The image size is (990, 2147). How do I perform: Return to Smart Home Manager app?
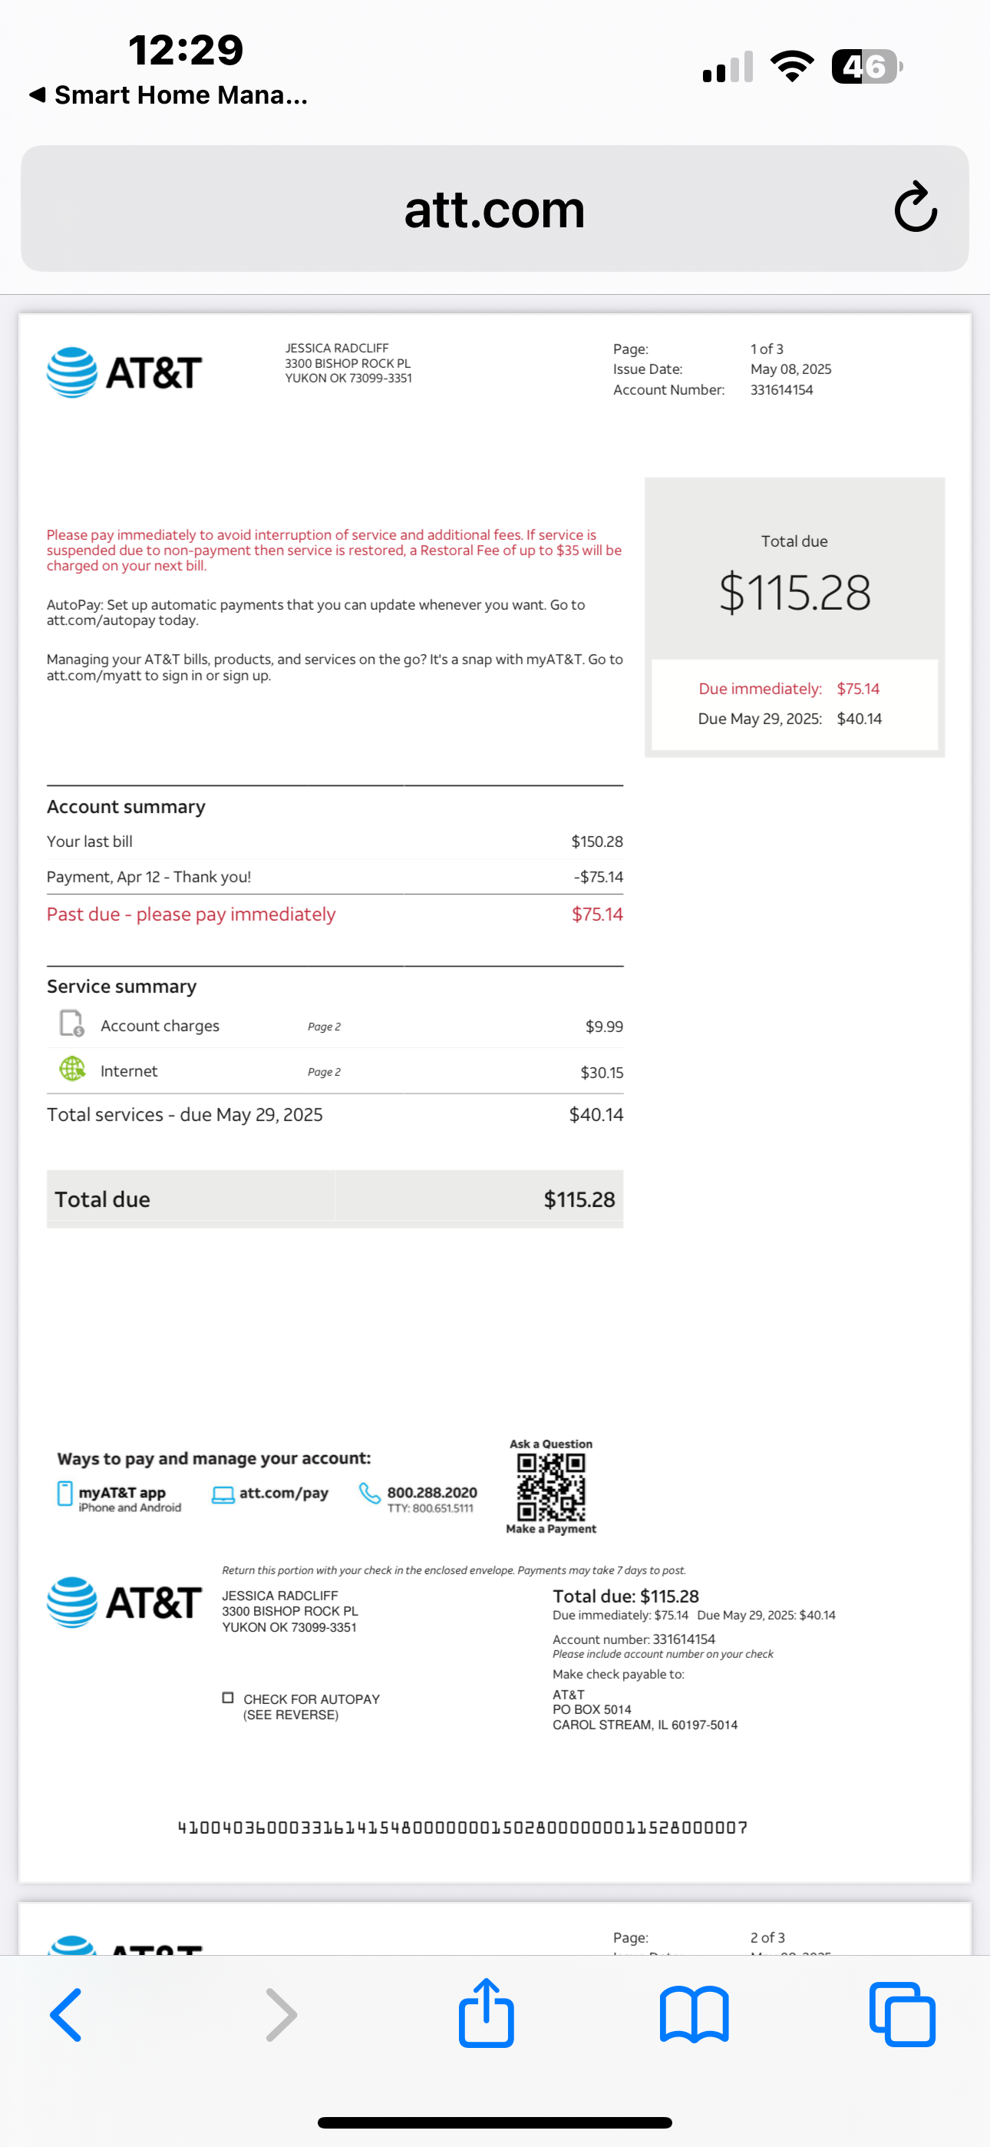pyautogui.click(x=168, y=95)
